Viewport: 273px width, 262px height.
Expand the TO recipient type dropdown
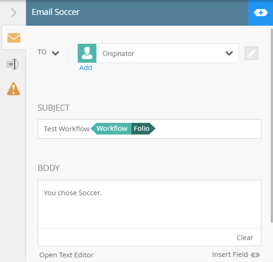[x=55, y=53]
